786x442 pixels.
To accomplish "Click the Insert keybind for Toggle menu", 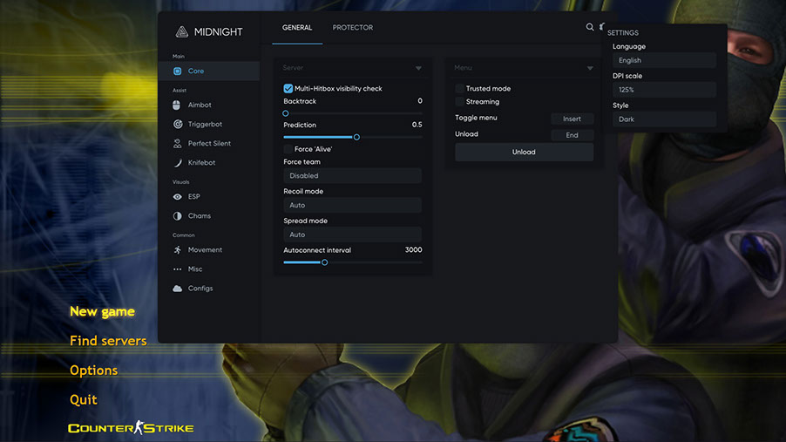I will (x=572, y=119).
